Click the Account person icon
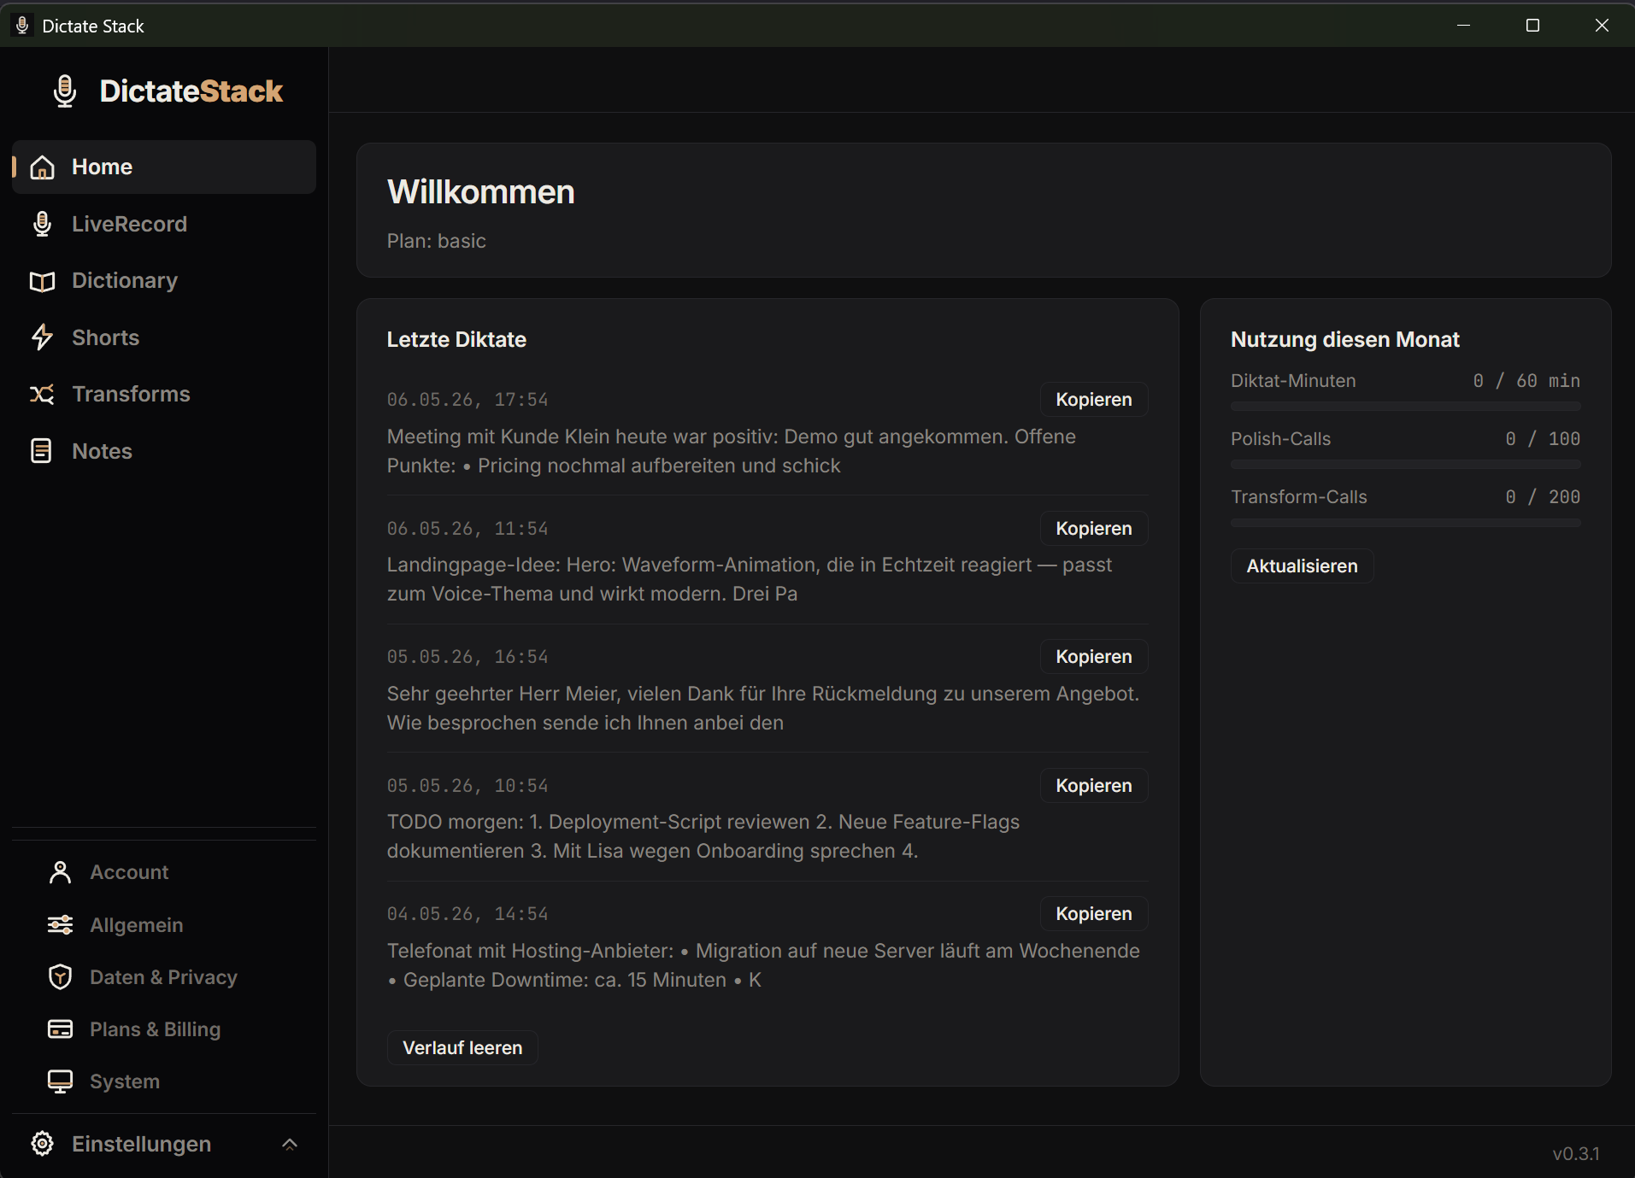1635x1178 pixels. tap(60, 872)
